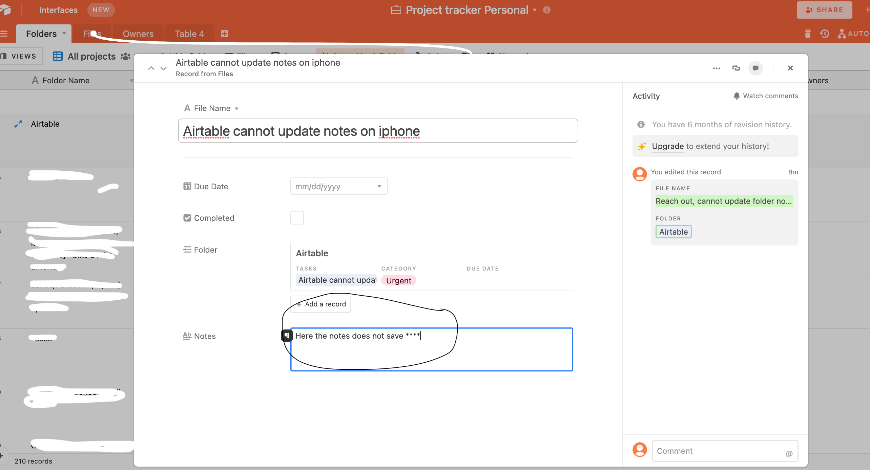Screen dimensions: 870x470
Task: Switch to the Table 4 tab
Action: tap(190, 34)
